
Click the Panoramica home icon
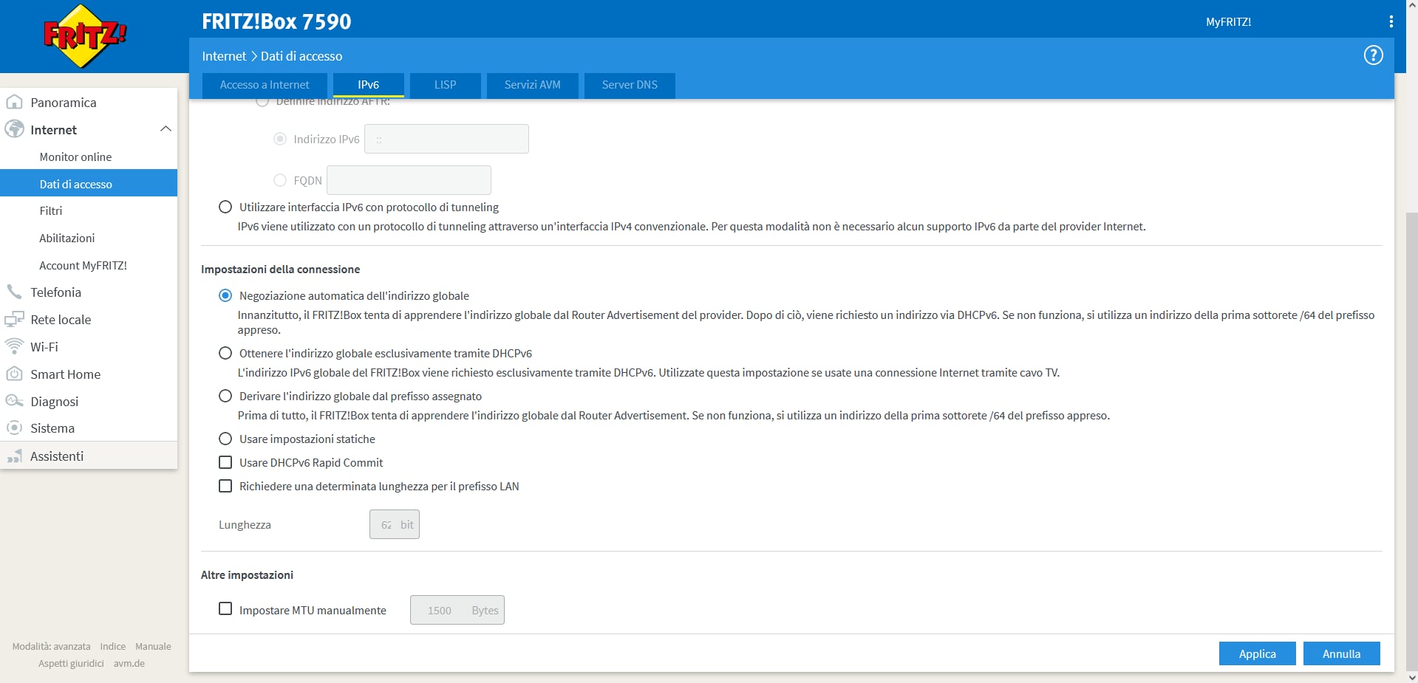tap(14, 102)
